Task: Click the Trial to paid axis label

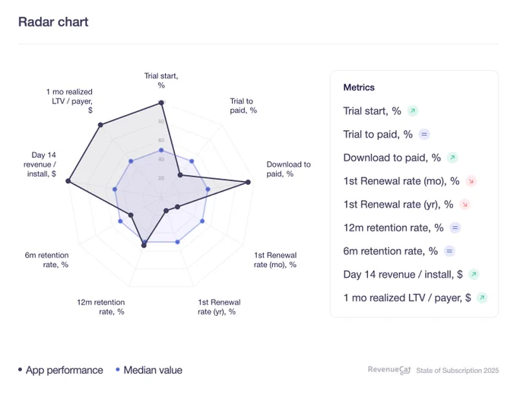Action: [x=243, y=106]
